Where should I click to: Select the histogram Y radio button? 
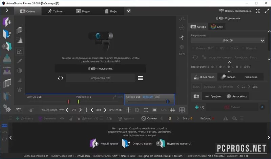point(212,67)
